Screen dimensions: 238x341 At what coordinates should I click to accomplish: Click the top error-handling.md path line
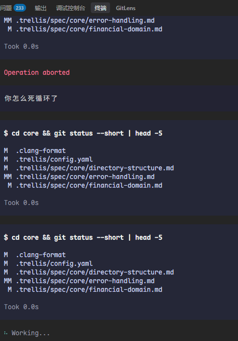[x=79, y=20]
